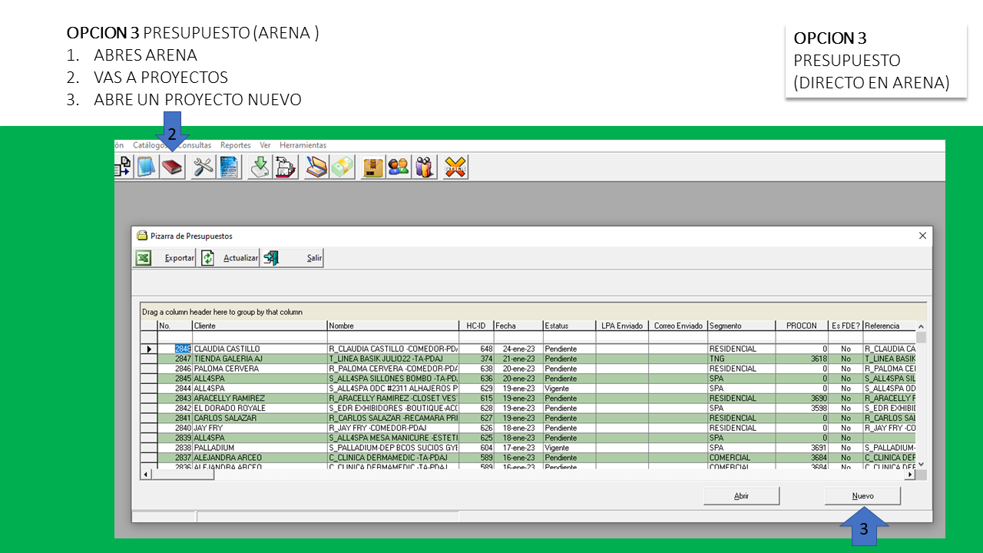Viewport: 983px width, 553px height.
Task: Select the TIENDA GALERIA AJ row
Action: 227,359
